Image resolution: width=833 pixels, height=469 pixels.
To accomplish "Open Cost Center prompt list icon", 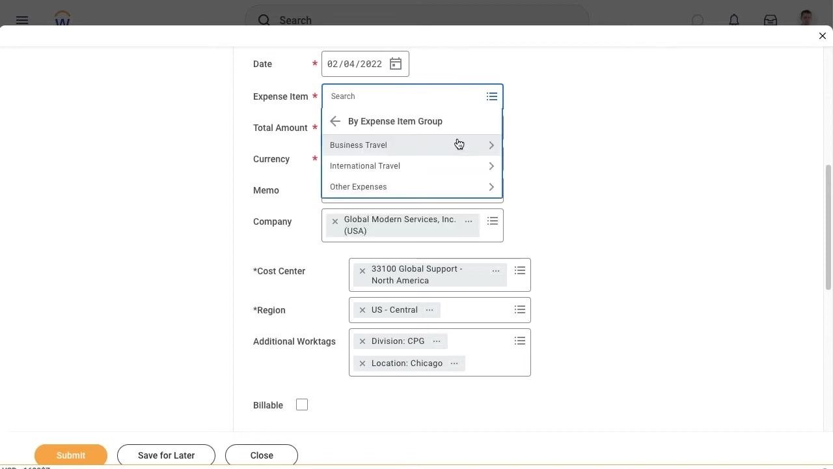I will point(520,270).
